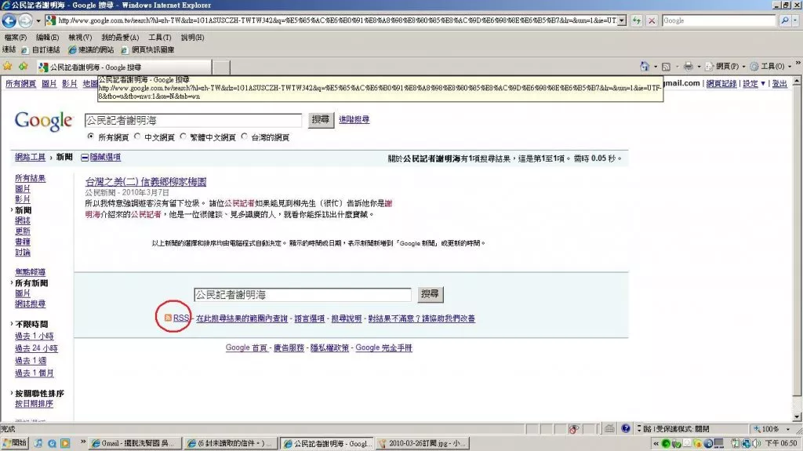
Task: Select the 繁體中文網頁 radio button
Action: [183, 136]
